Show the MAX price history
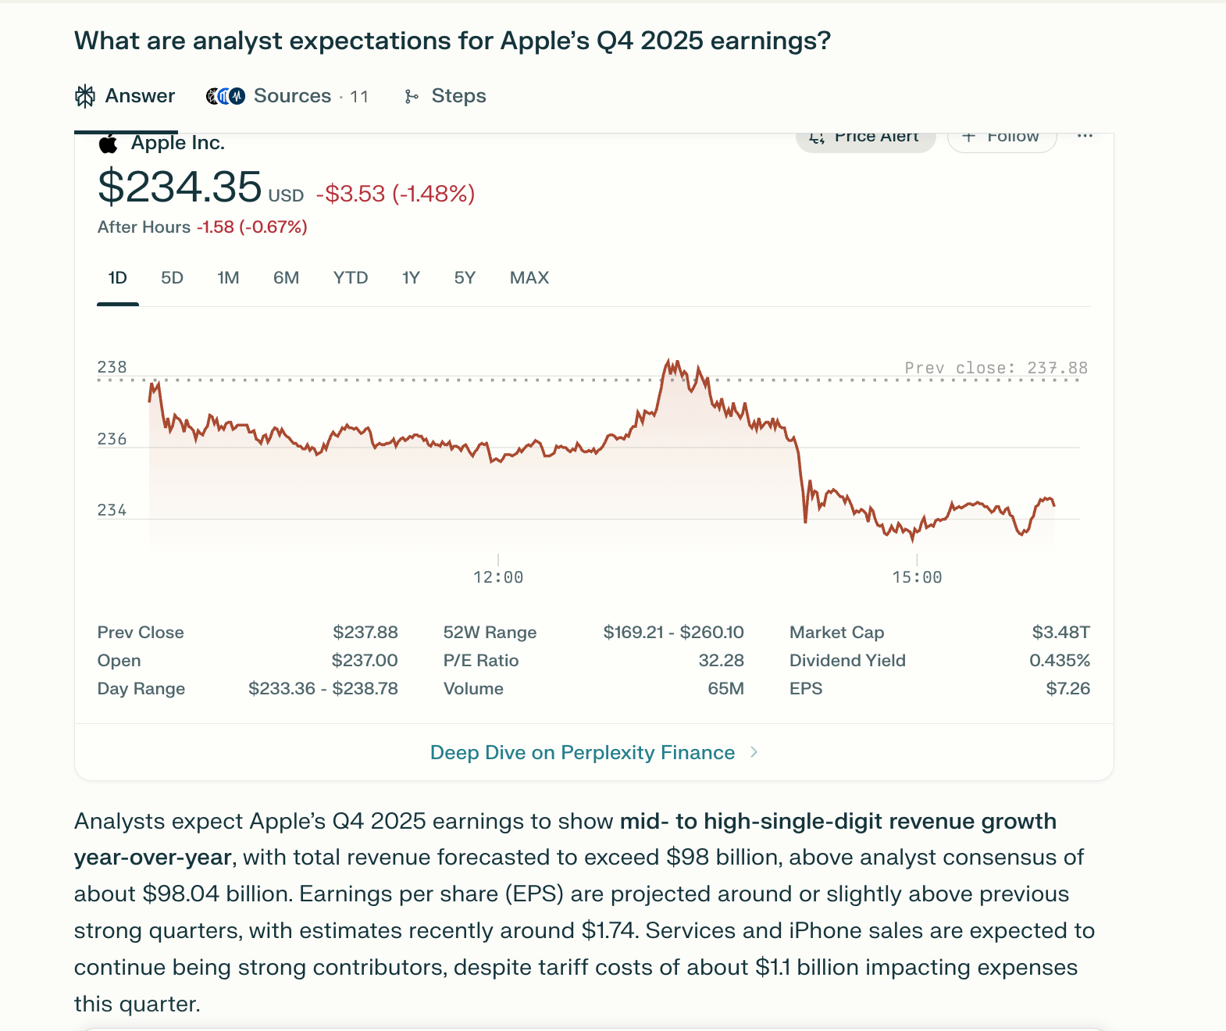Viewport: 1226px width, 1031px height. point(529,278)
